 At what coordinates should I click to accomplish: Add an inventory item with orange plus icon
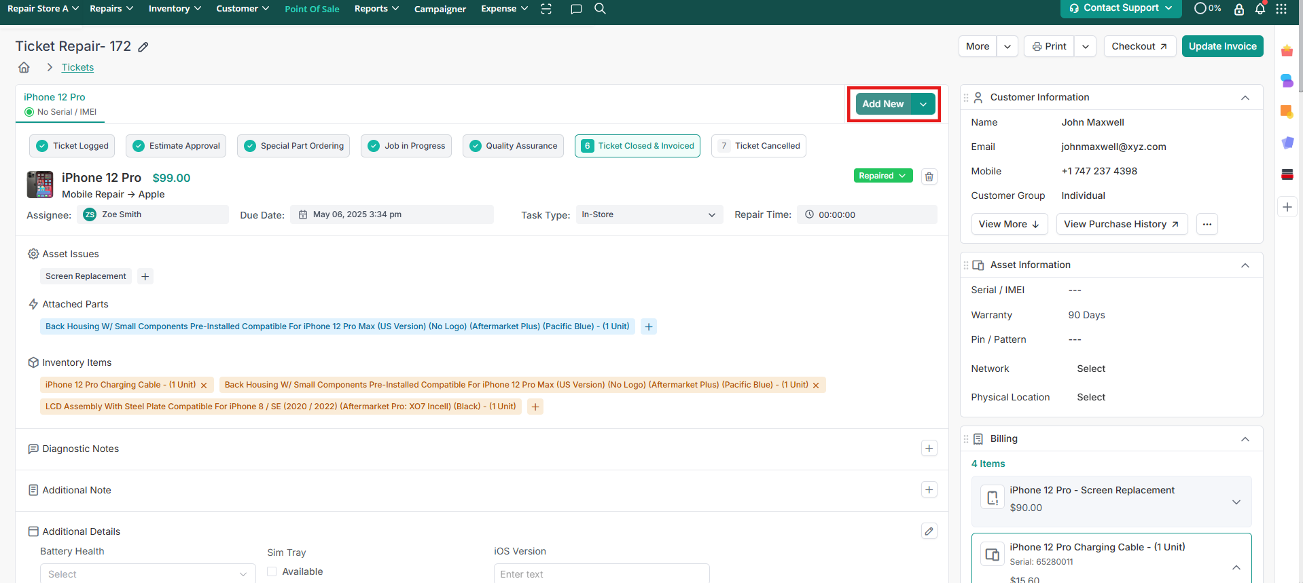tap(535, 407)
